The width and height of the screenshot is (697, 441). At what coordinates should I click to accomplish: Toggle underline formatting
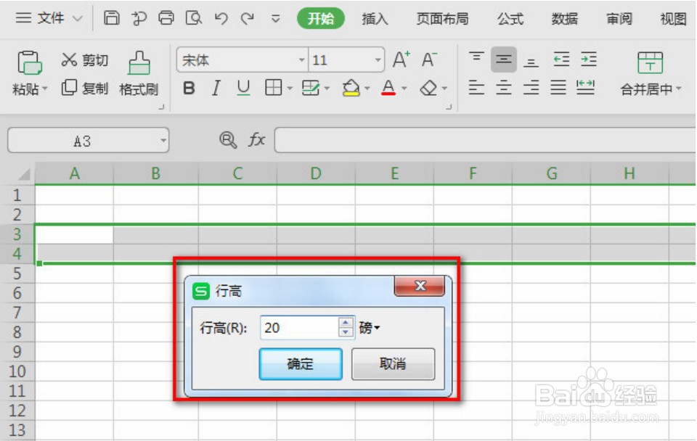click(242, 88)
